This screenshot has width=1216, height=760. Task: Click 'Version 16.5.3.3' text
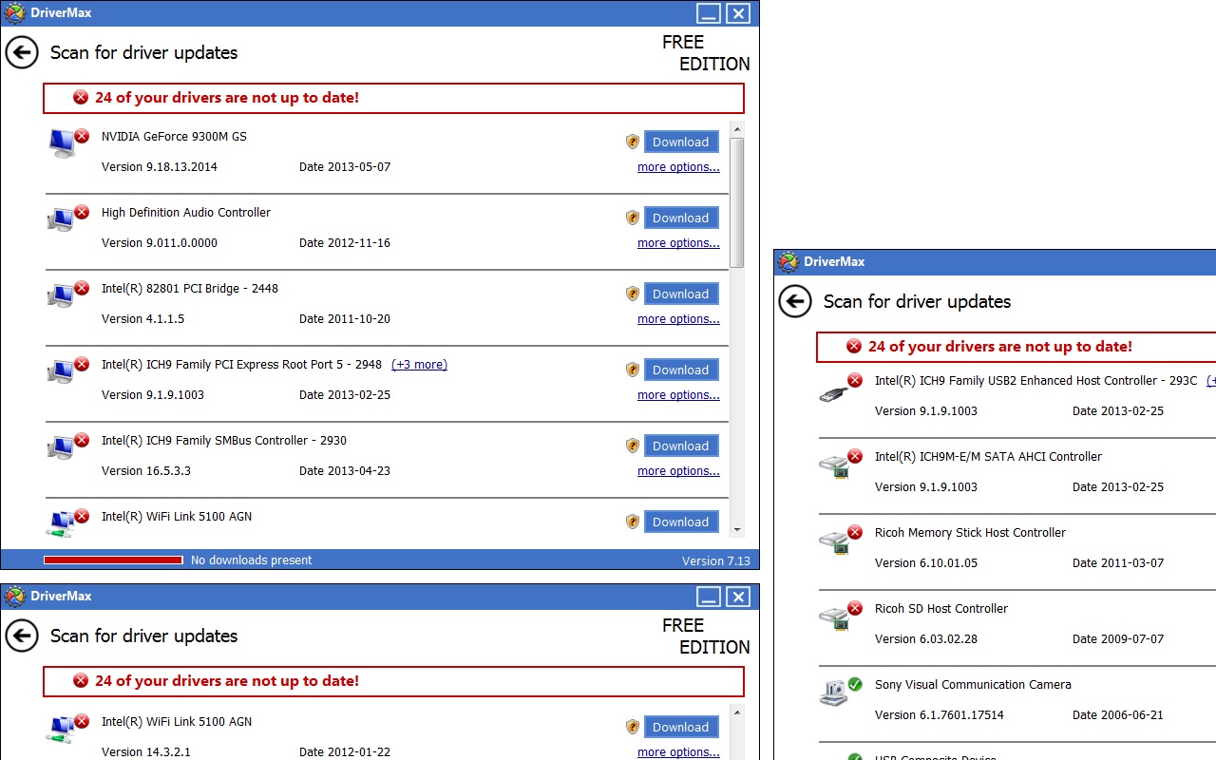[x=146, y=471]
